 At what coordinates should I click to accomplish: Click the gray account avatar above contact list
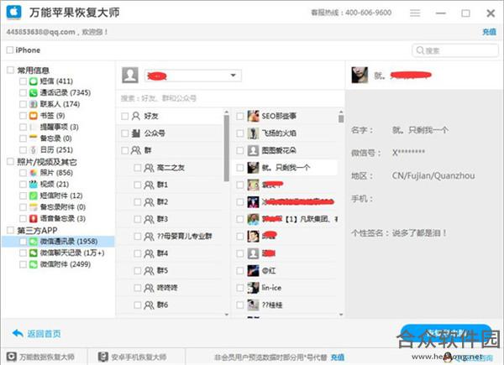pos(130,76)
